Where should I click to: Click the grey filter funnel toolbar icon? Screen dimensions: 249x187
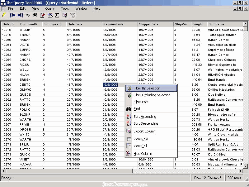pos(73,15)
